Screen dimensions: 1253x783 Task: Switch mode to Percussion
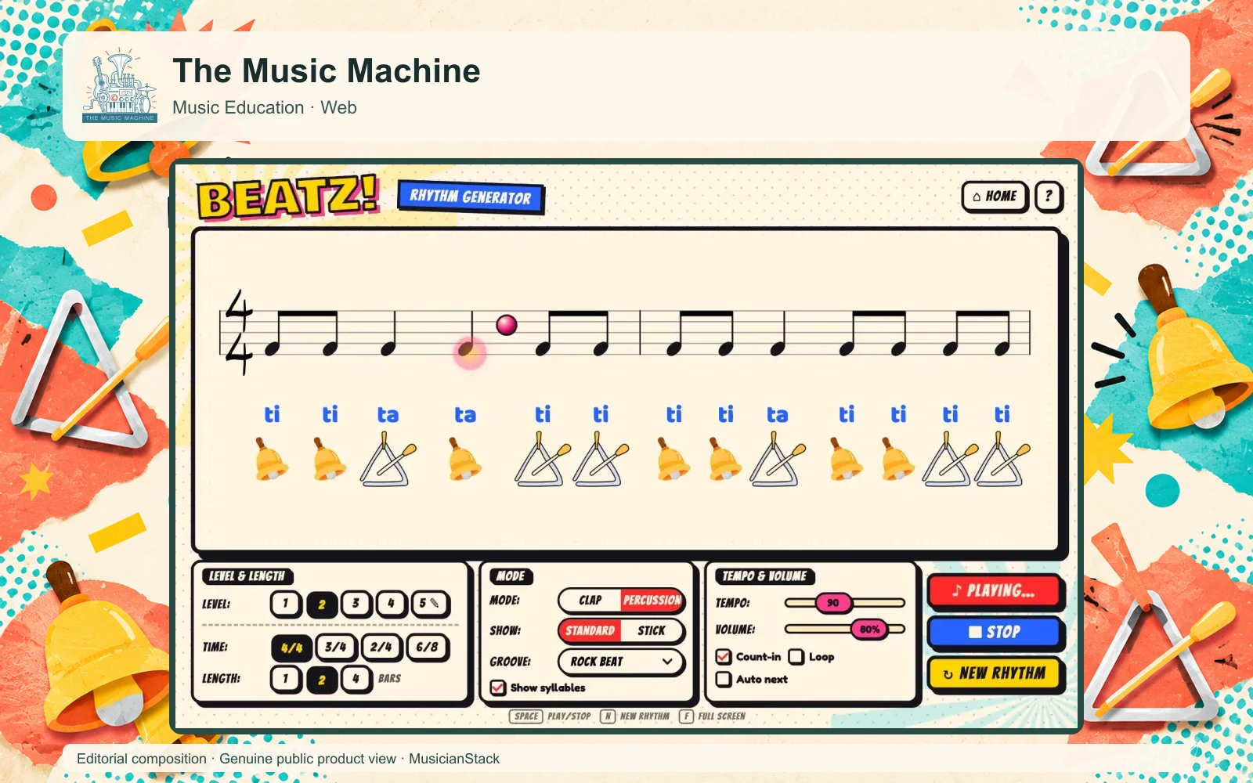[652, 601]
